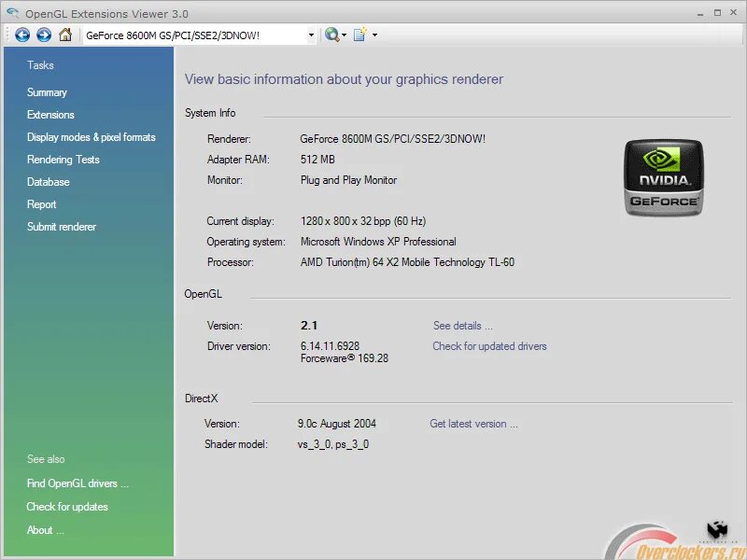Select Submit renderer in sidebar
The height and width of the screenshot is (560, 747).
[62, 227]
